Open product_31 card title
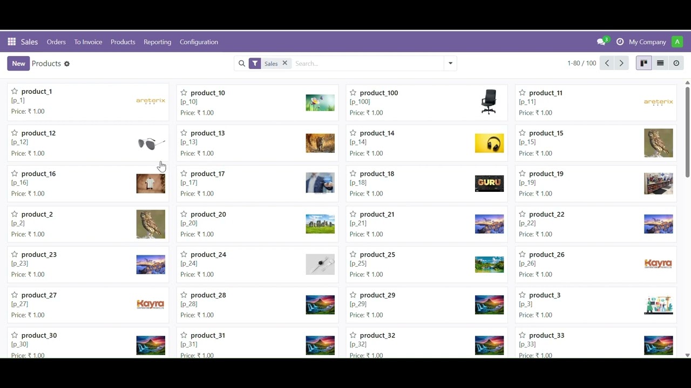Viewport: 691px width, 388px height. (208, 335)
